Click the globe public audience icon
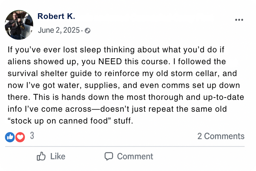This screenshot has height=171, width=256. point(87,31)
